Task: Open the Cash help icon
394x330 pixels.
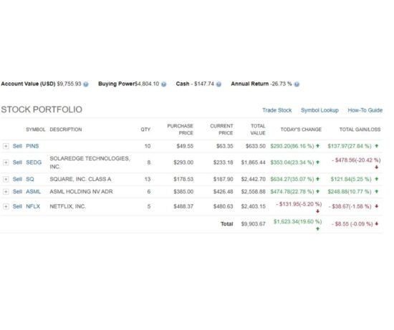Action: click(218, 84)
